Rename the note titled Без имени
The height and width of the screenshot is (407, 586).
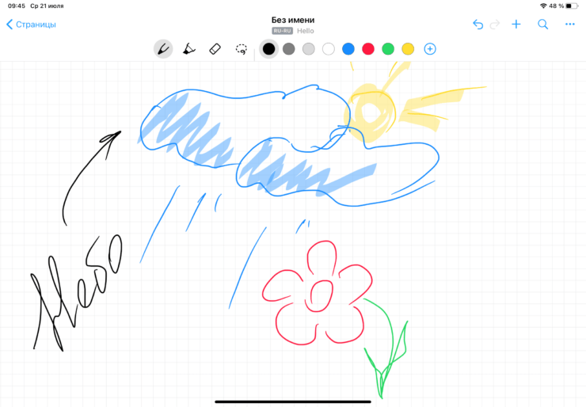click(293, 20)
